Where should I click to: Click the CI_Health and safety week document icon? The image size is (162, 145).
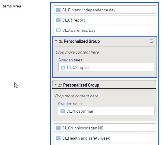coord(58,138)
